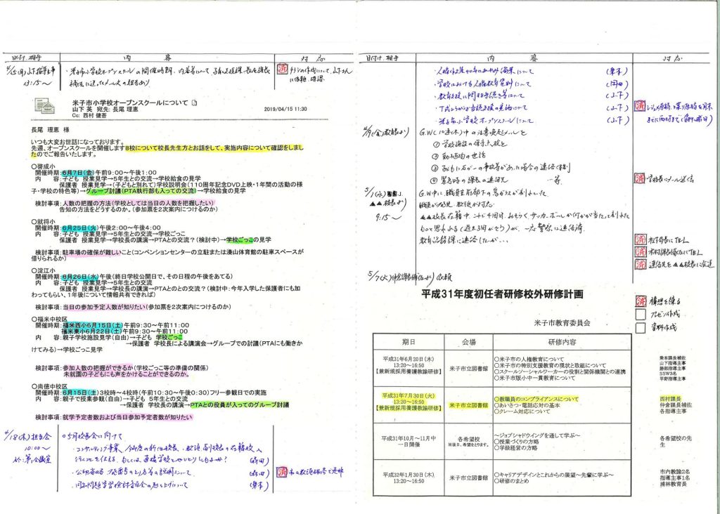Click the red 済 stamp beside 学校長にメール送信

point(639,178)
